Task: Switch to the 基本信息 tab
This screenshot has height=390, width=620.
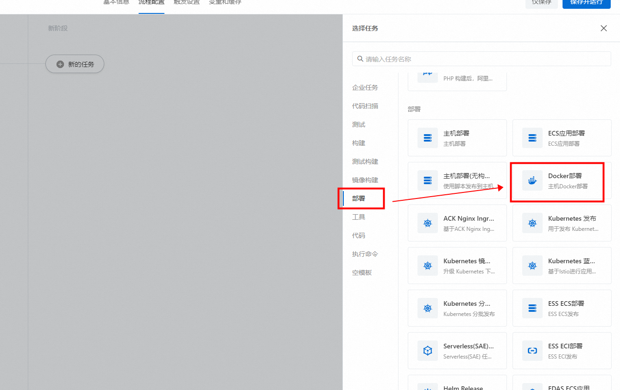Action: tap(116, 2)
